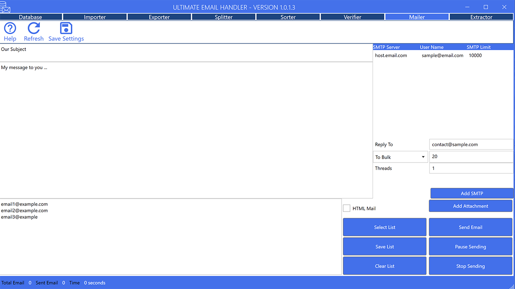Open the Extractor tab
This screenshot has height=289, width=515.
pos(481,17)
